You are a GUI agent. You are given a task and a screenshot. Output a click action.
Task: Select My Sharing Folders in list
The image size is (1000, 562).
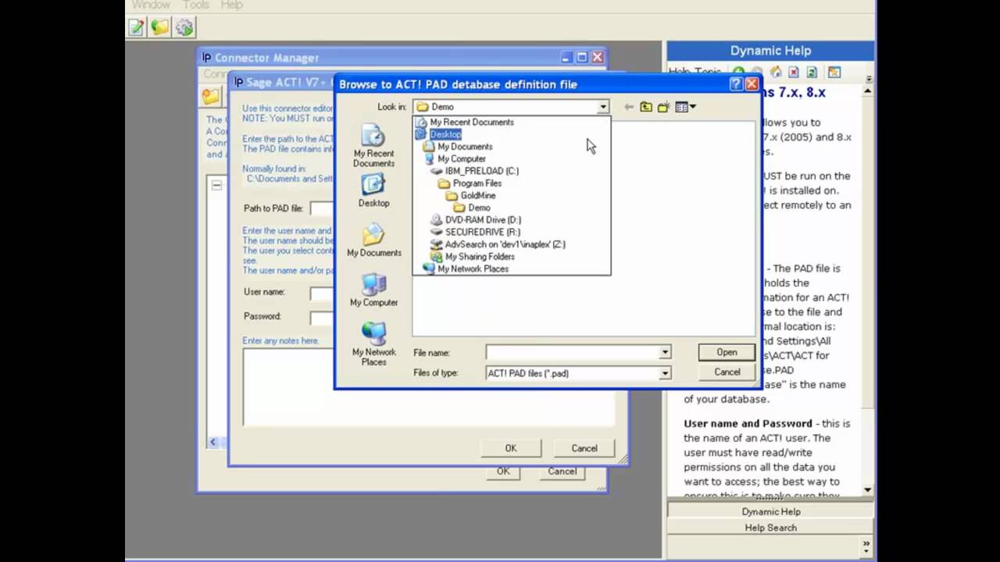point(480,257)
